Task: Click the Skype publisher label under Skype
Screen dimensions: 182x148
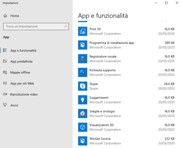Action: (x=94, y=89)
